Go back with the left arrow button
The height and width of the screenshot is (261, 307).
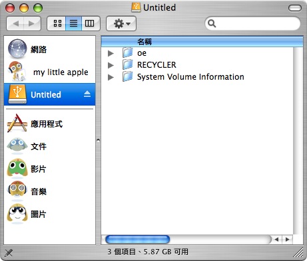15,23
